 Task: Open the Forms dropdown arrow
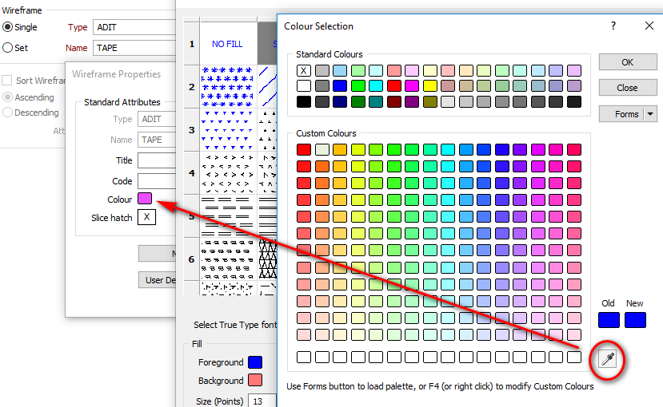[650, 114]
